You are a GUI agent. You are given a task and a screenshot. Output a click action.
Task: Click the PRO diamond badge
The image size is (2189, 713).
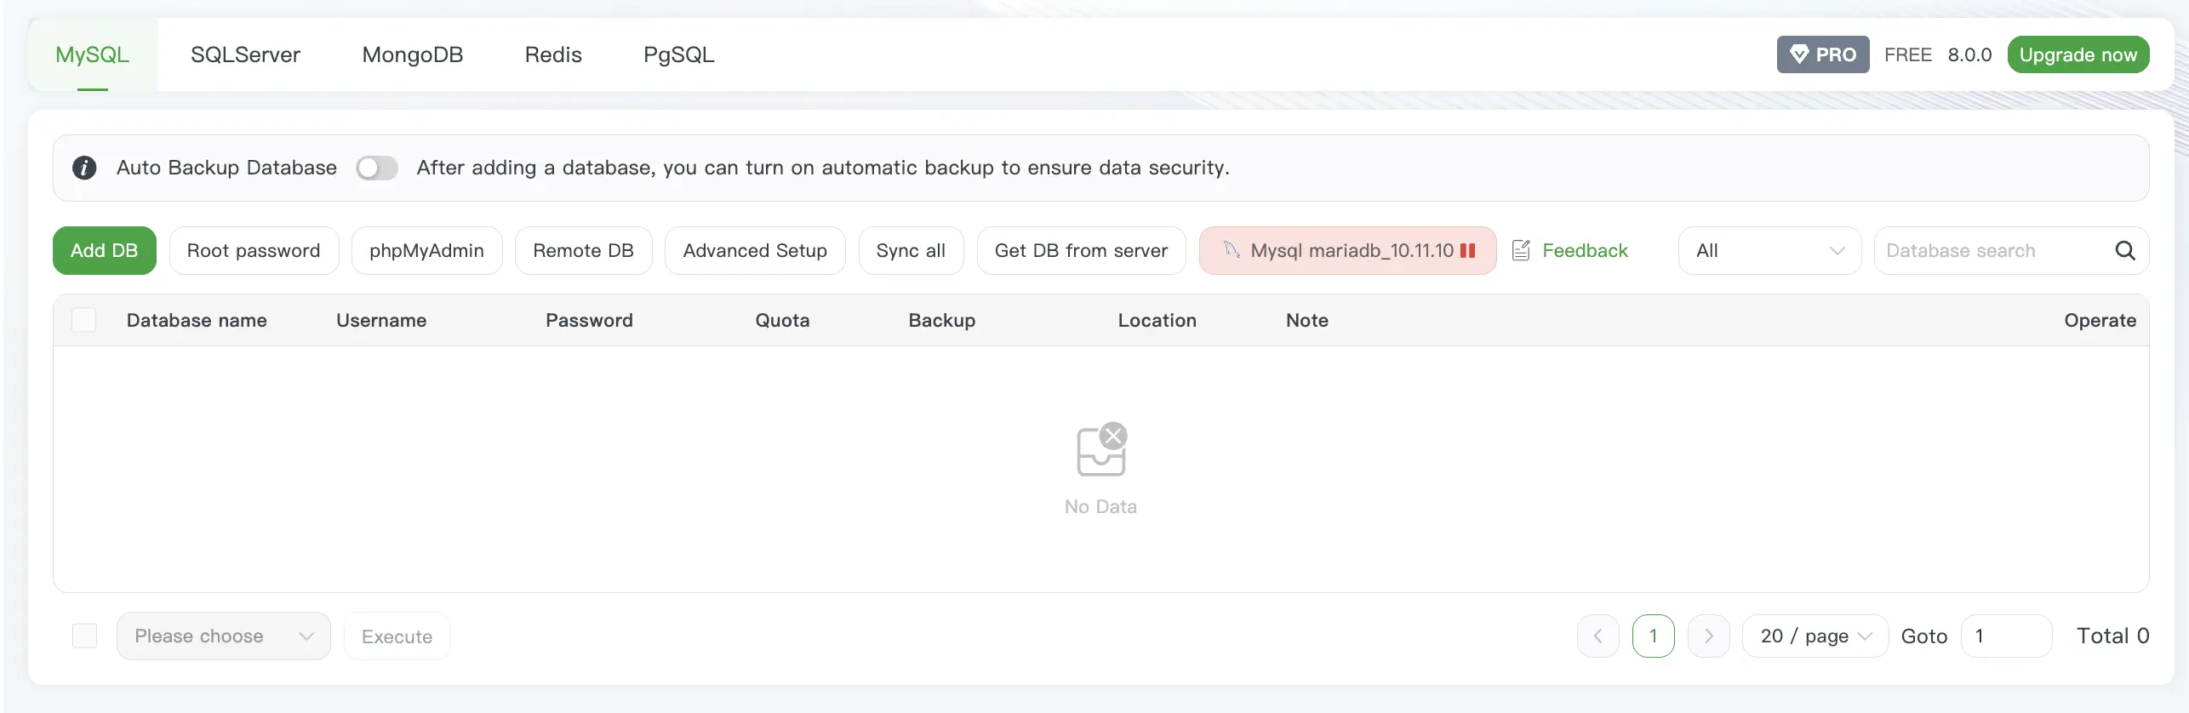click(x=1822, y=54)
